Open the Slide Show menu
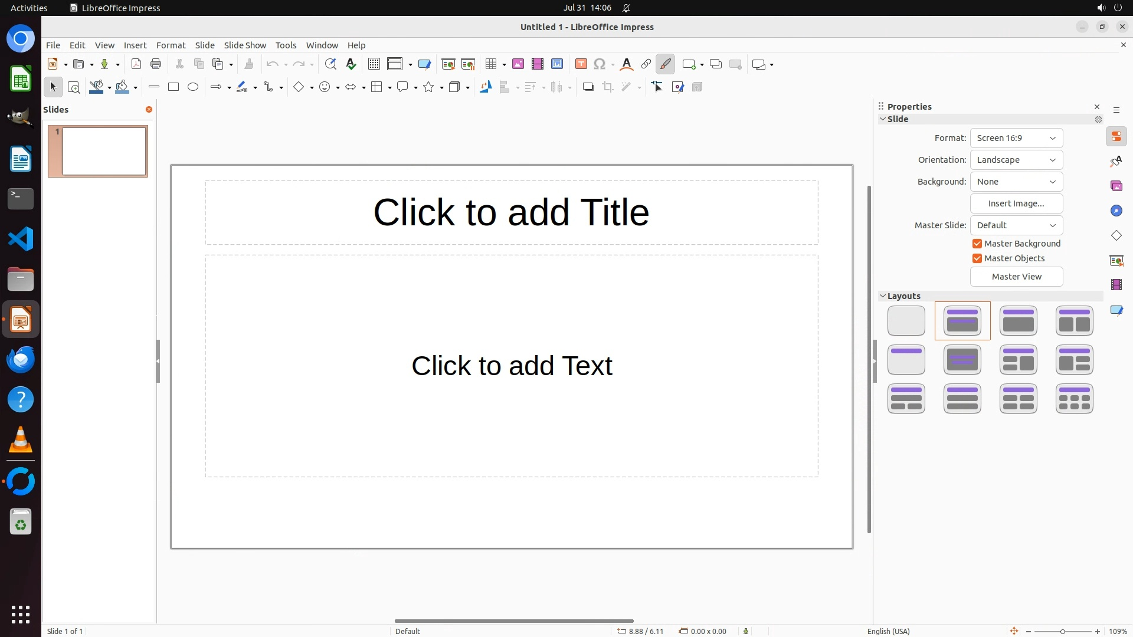This screenshot has width=1133, height=637. point(245,45)
